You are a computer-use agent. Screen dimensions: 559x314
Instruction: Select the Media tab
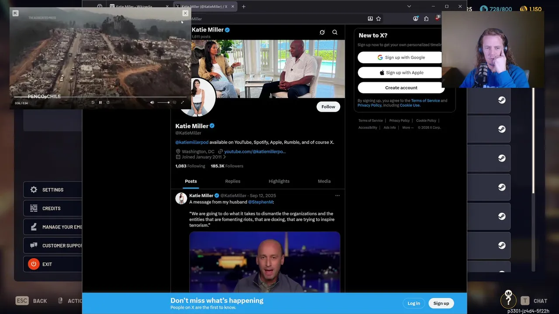tap(324, 181)
